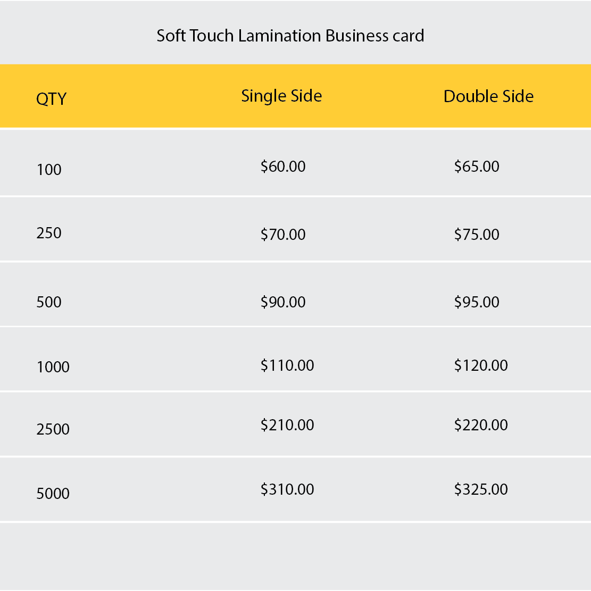Pick the $75.00 double side price
Screen dimensions: 591x591
477,235
